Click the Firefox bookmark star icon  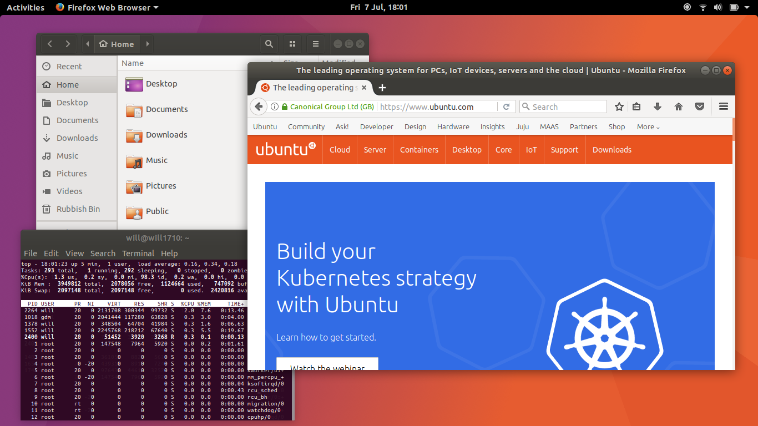pyautogui.click(x=619, y=106)
